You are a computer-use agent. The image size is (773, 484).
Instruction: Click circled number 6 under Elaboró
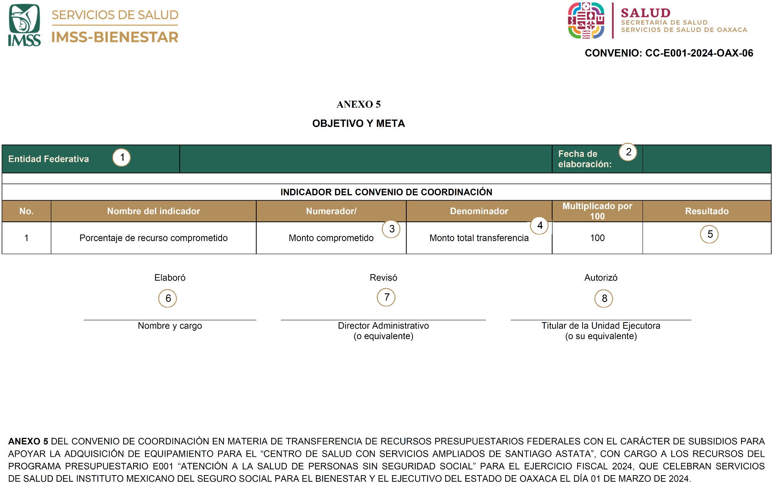click(168, 299)
